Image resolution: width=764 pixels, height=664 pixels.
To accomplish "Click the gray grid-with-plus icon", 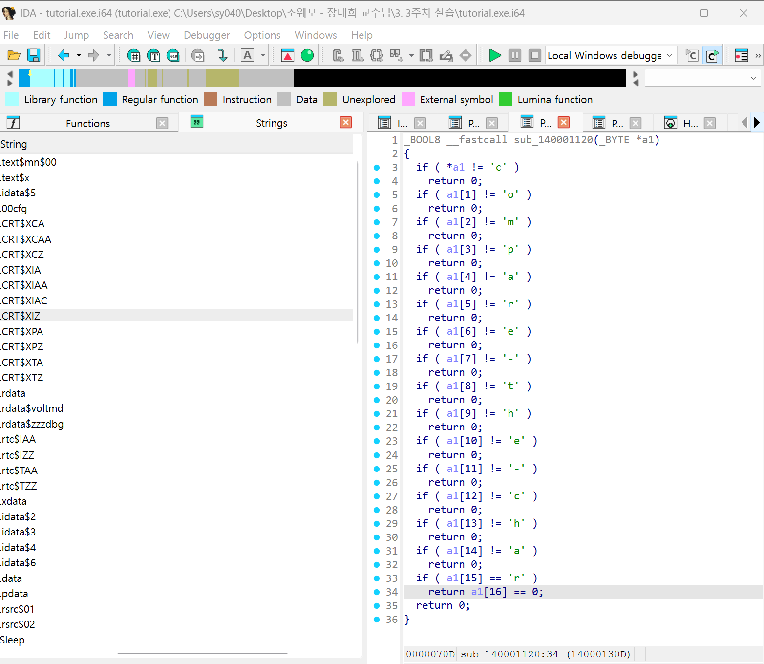I will [x=396, y=55].
